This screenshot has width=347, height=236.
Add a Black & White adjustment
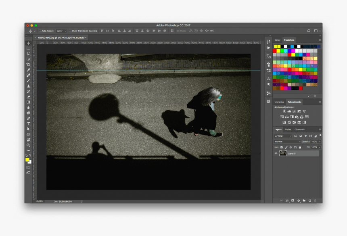291,117
